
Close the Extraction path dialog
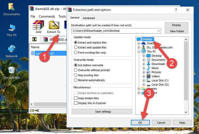click(188, 10)
